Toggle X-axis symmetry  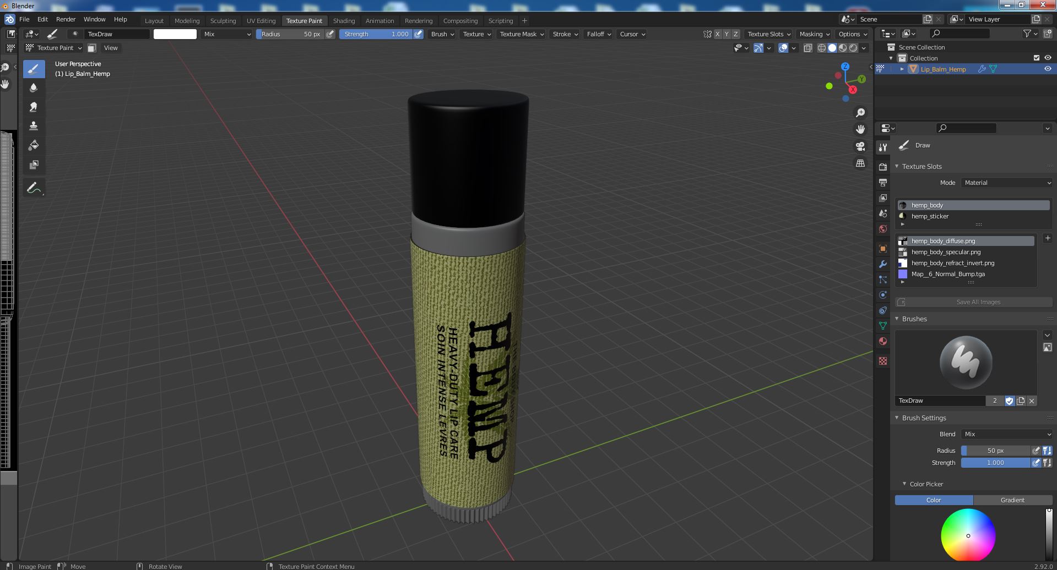[717, 34]
